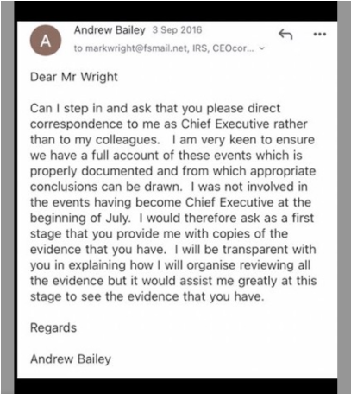Select sender name Andrew Bailey in header
The height and width of the screenshot is (394, 351).
pos(110,30)
